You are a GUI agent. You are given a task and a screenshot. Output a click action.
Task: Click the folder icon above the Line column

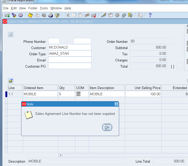(x=11, y=81)
